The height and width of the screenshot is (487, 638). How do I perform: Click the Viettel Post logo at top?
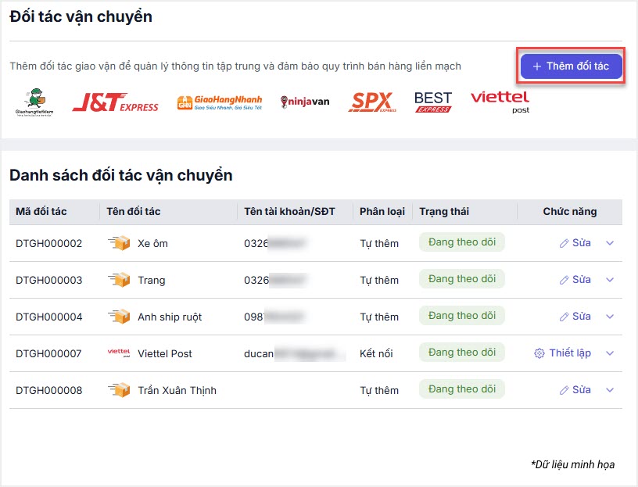[x=500, y=102]
